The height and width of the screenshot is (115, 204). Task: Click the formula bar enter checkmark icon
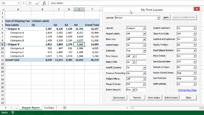[37, 3]
